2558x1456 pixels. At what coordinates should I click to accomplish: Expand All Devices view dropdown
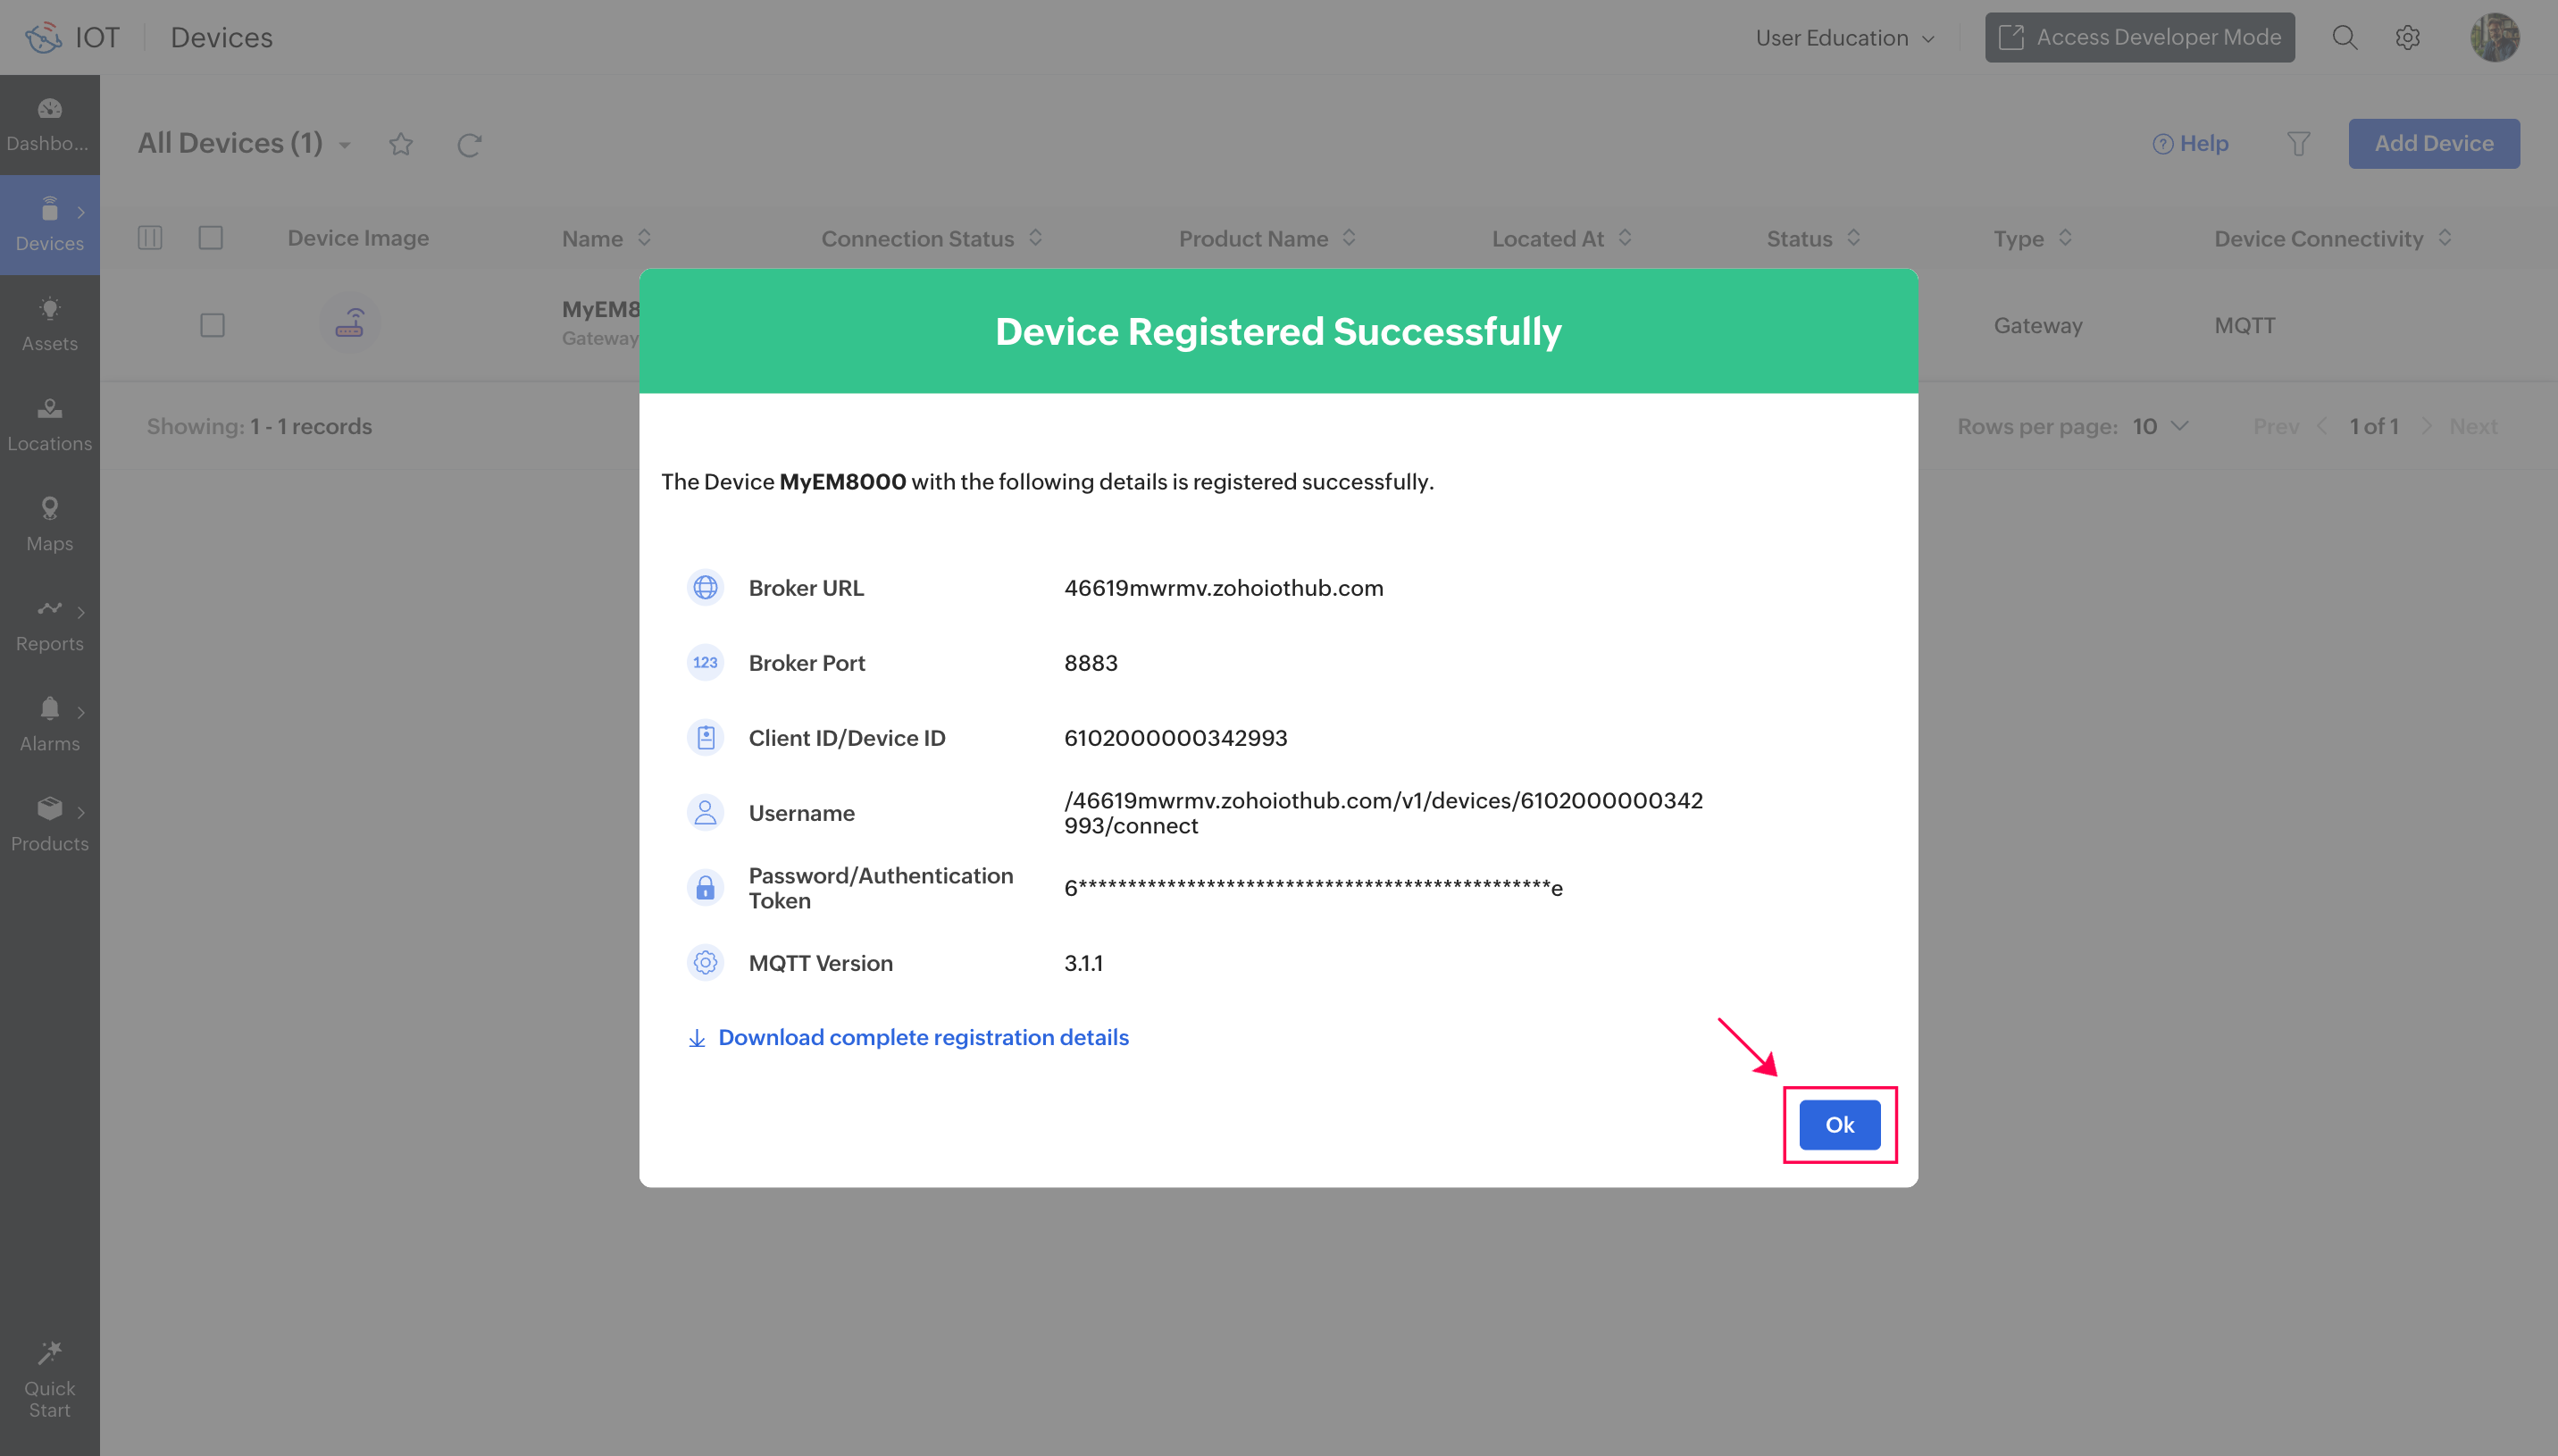(x=345, y=145)
